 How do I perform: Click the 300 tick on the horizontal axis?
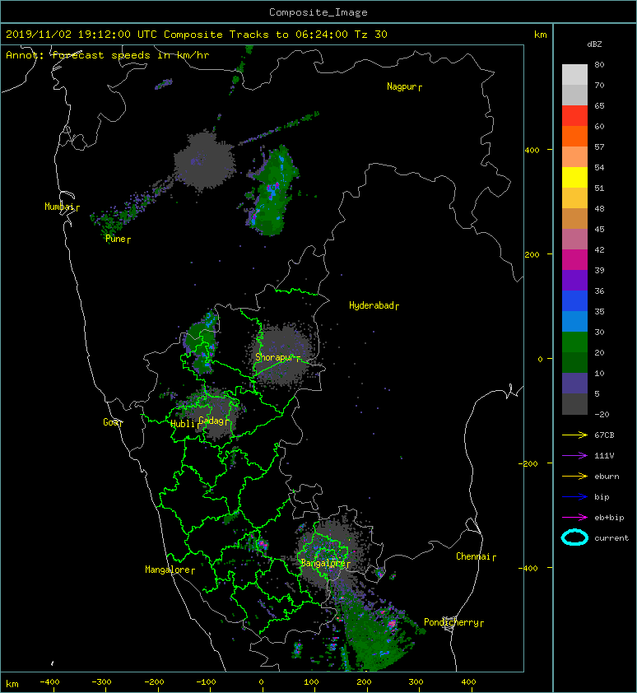pos(416,682)
